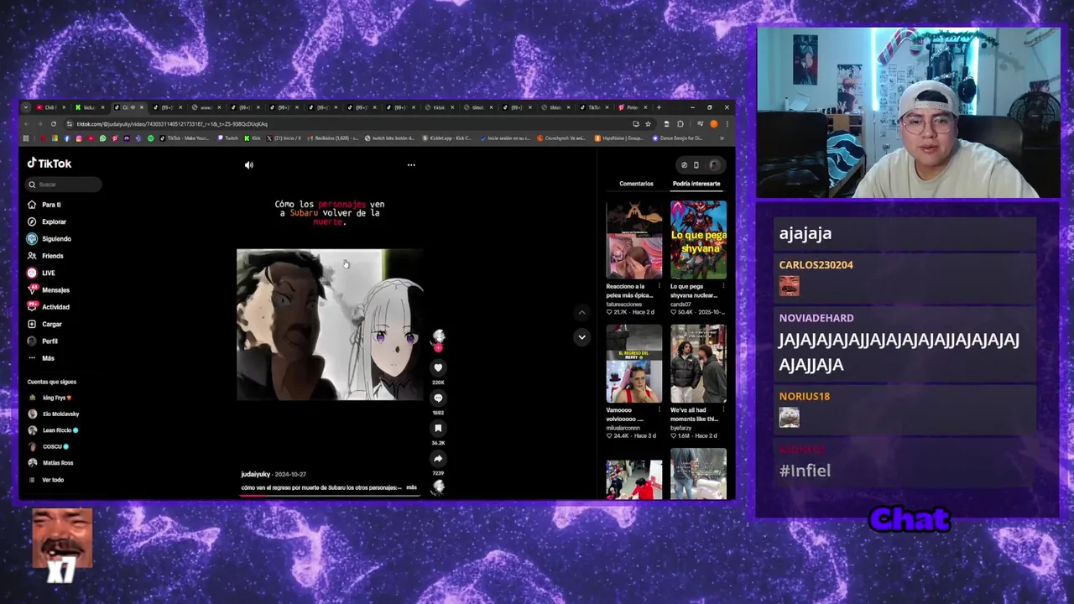
Task: Open the Cargar upload page
Action: pyautogui.click(x=44, y=324)
